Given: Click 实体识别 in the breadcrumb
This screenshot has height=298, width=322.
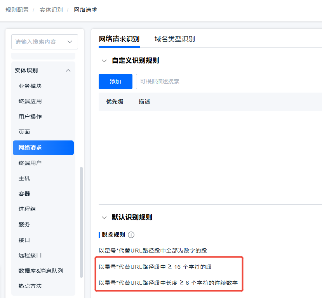Looking at the screenshot, I should pyautogui.click(x=51, y=10).
